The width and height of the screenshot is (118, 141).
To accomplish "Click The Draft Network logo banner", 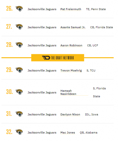I will click(58, 58).
